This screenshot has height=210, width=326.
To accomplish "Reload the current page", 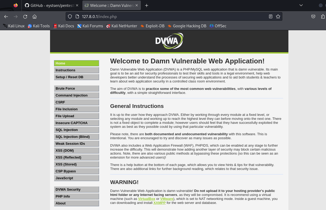I will 25,16.
